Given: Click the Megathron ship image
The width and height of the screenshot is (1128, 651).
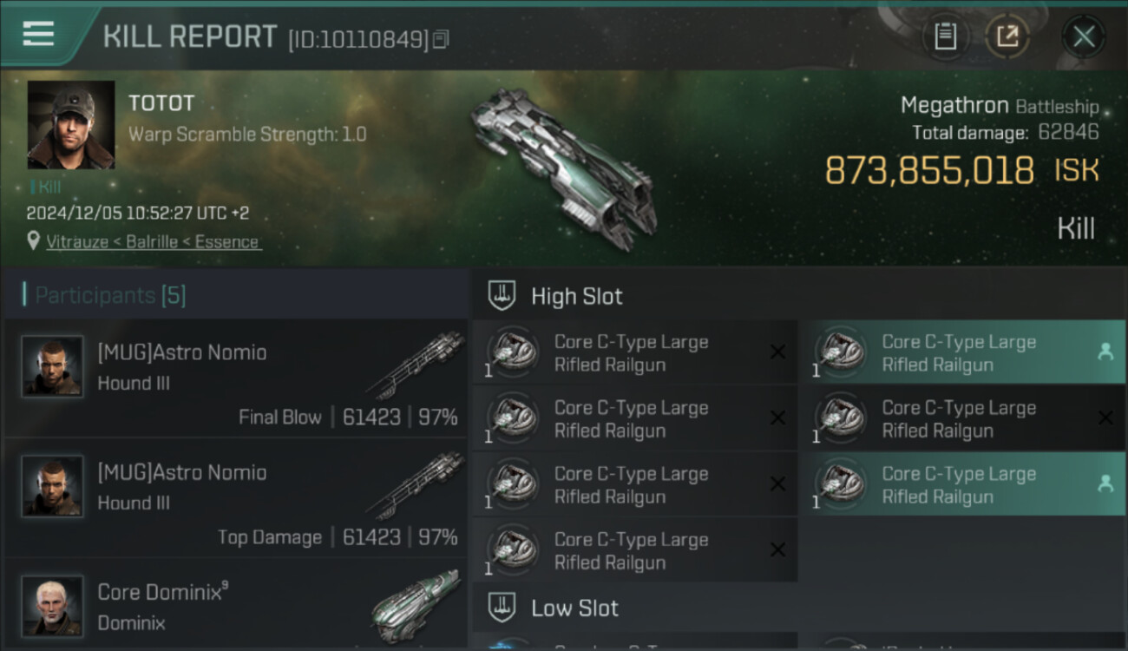Looking at the screenshot, I should pos(564,168).
